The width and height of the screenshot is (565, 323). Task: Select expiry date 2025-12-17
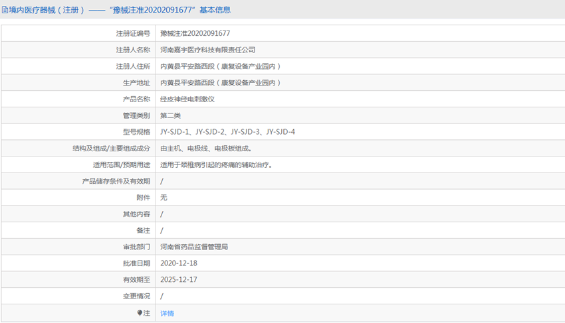pyautogui.click(x=179, y=279)
